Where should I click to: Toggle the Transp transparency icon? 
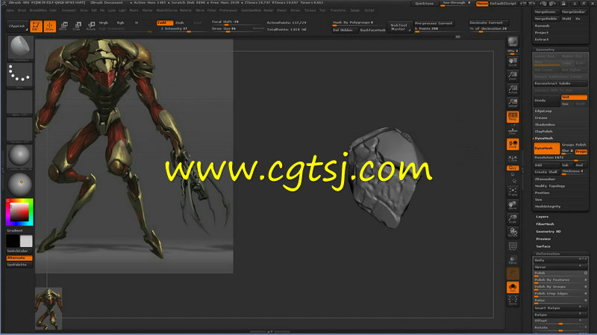(x=513, y=260)
